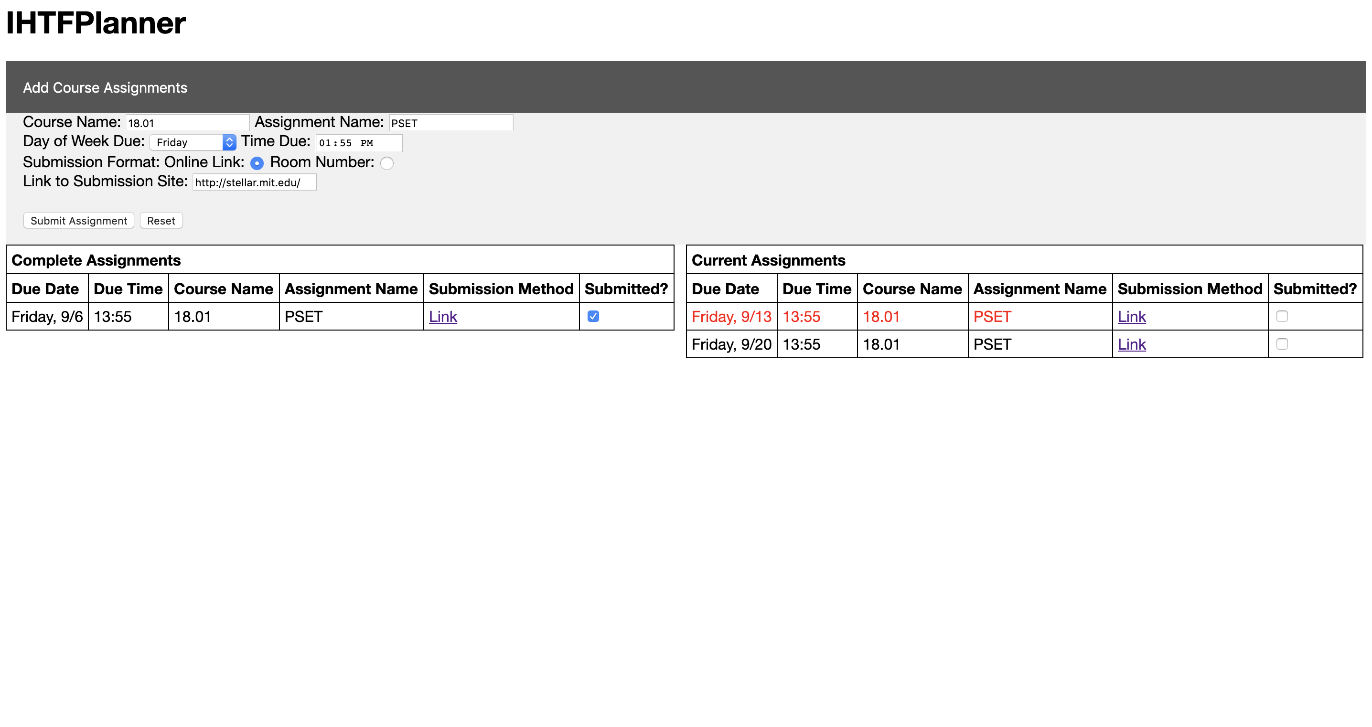
Task: Click the IHTFPlanner page title
Action: coord(96,23)
